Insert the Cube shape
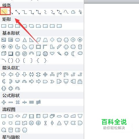The image size is (139, 139). tap(4, 54)
